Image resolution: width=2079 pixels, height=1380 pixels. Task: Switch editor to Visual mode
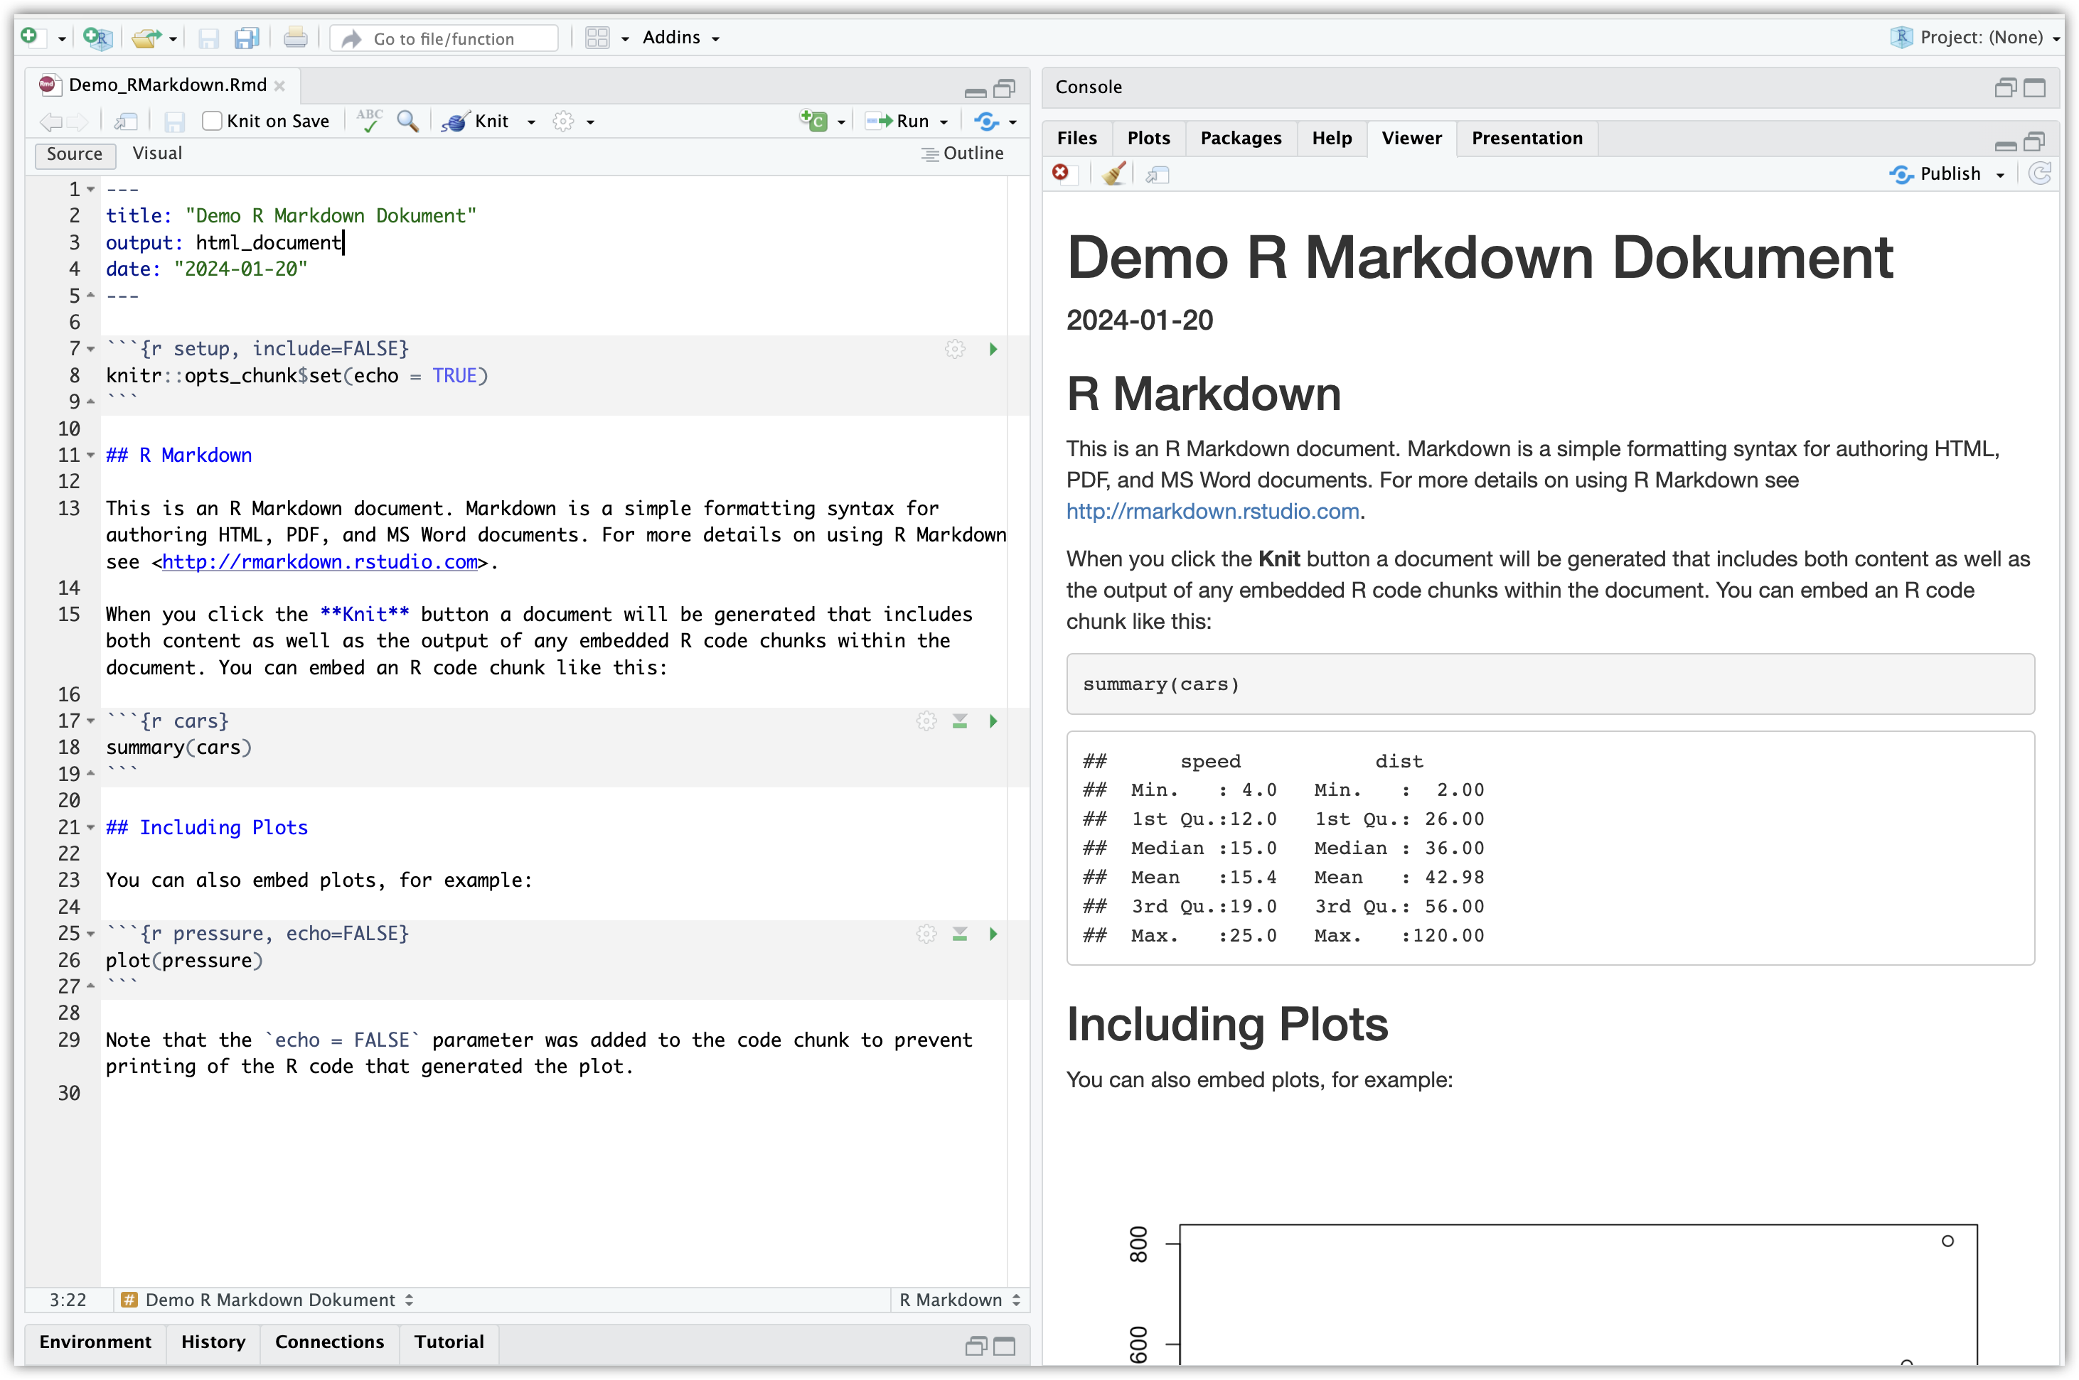(156, 153)
